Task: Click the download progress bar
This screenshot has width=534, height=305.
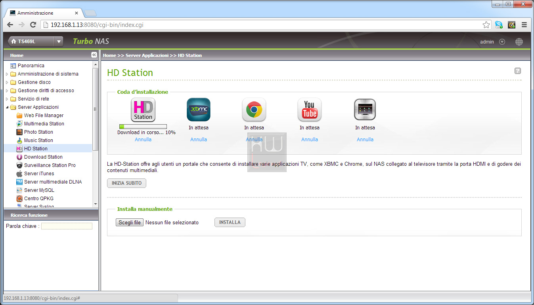Action: 143,127
